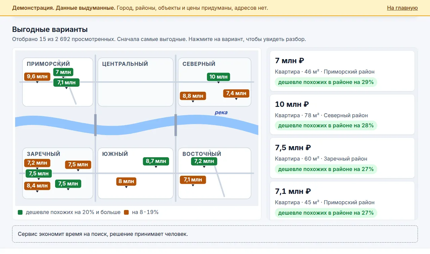
Task: Click the 'дешевле похожих в районе на 29%' badge
Action: click(326, 82)
